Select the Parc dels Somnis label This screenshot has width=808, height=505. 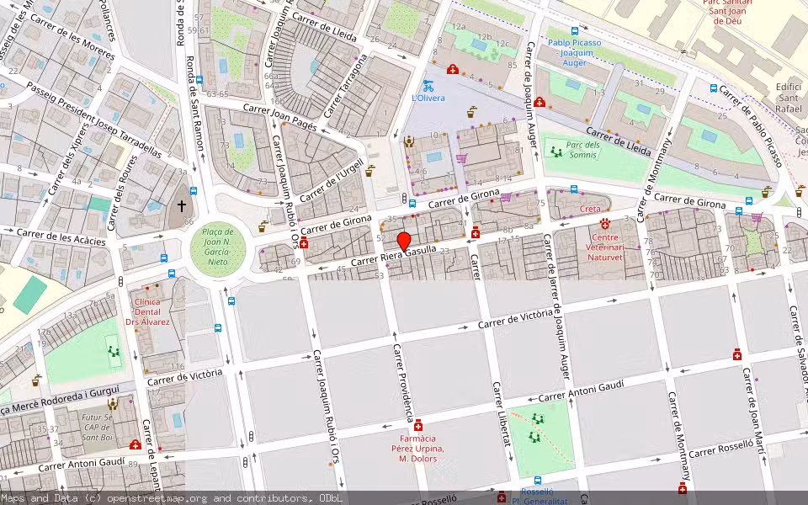[582, 150]
